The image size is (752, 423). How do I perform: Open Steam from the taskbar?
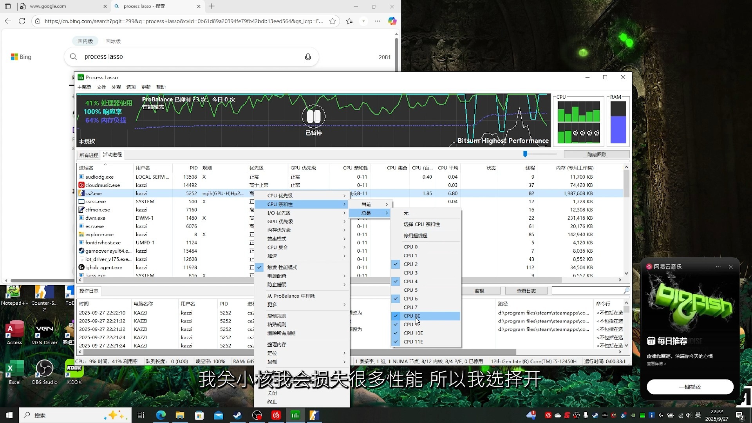237,415
